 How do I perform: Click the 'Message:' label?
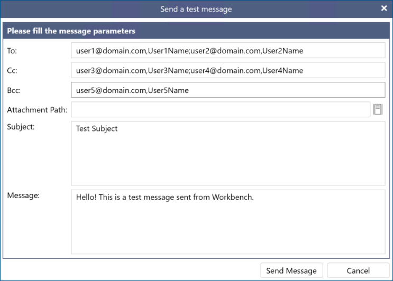coord(23,195)
